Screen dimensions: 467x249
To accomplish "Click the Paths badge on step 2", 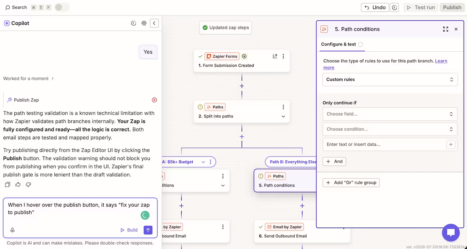I will (x=215, y=107).
